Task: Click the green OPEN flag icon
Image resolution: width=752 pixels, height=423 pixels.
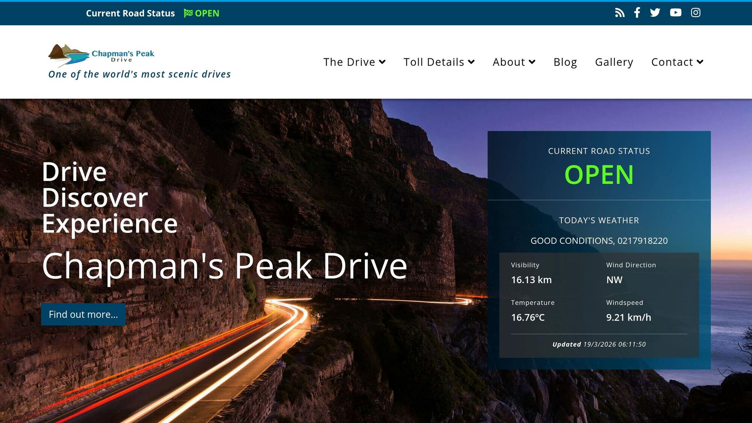Action: [188, 13]
